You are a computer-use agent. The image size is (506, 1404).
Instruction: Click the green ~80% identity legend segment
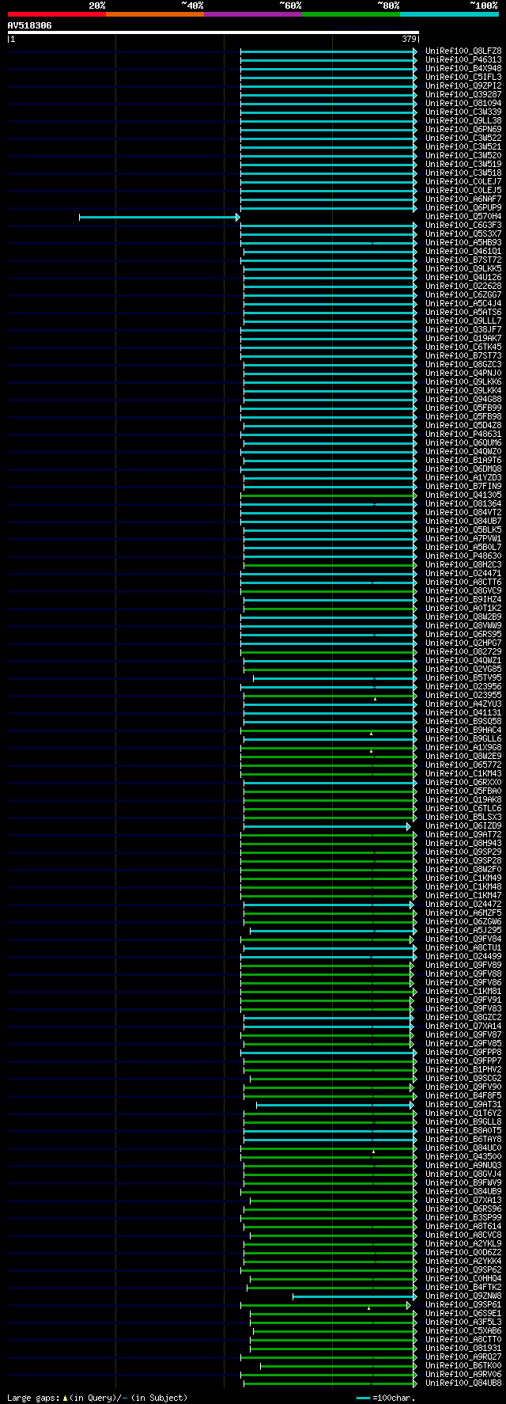coord(351,13)
